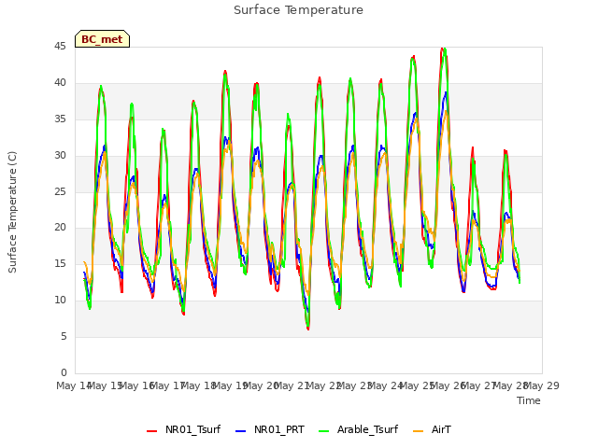Image resolution: width=598 pixels, height=448 pixels.
Task: Click the May 29 x-axis label
Action: (x=542, y=385)
